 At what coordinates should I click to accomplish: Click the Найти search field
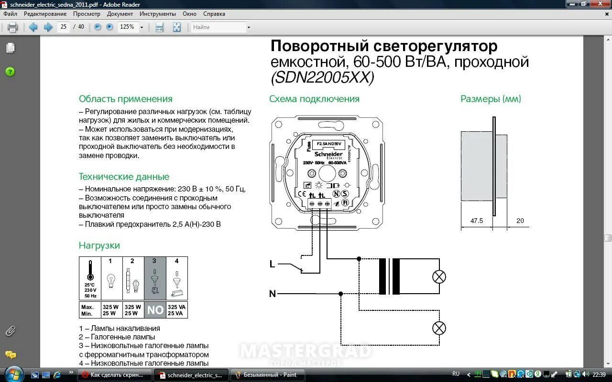click(x=219, y=27)
